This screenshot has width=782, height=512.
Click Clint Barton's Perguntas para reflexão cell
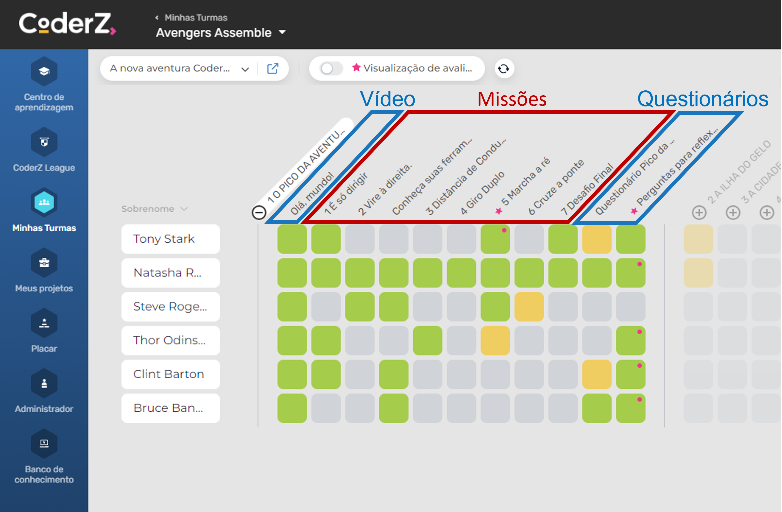630,374
